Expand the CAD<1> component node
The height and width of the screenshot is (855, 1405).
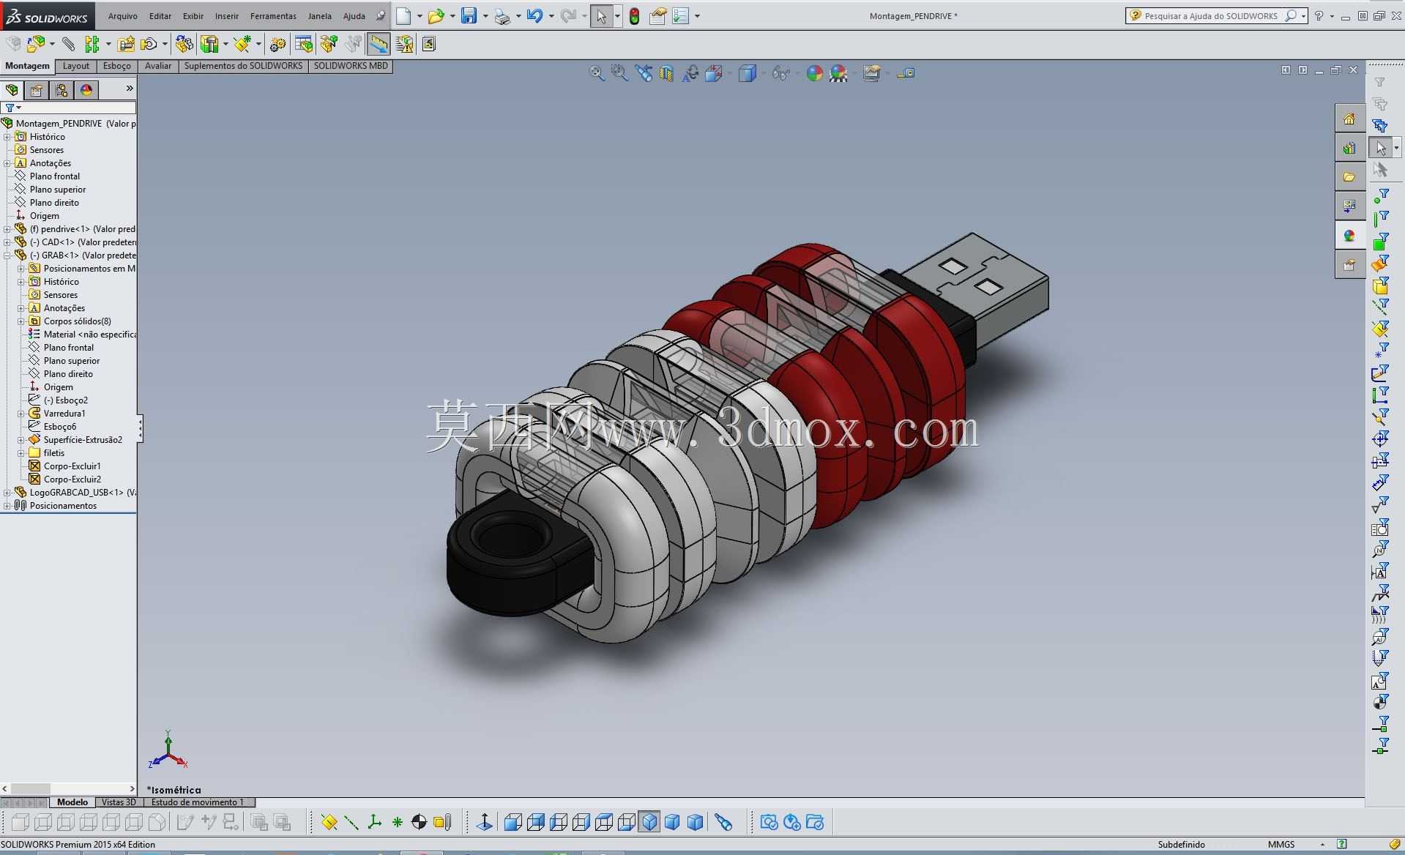(x=7, y=242)
